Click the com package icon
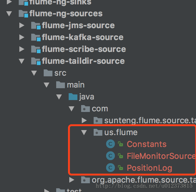 coord(86,109)
